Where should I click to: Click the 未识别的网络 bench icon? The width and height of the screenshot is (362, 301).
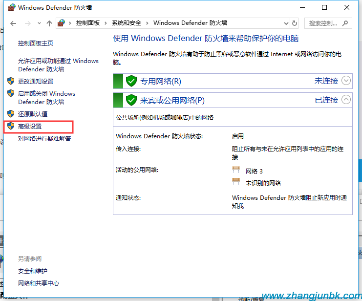click(x=236, y=182)
